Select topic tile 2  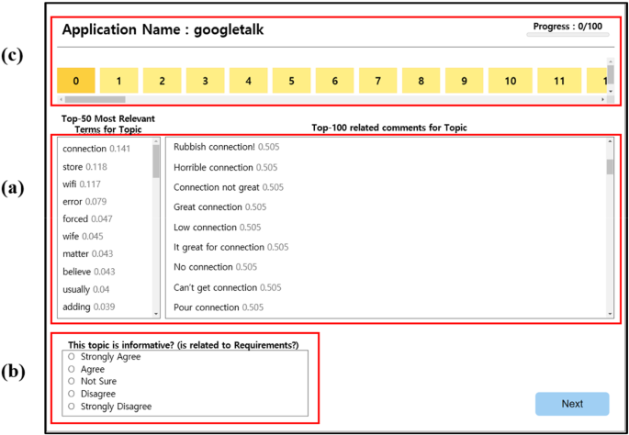click(162, 81)
